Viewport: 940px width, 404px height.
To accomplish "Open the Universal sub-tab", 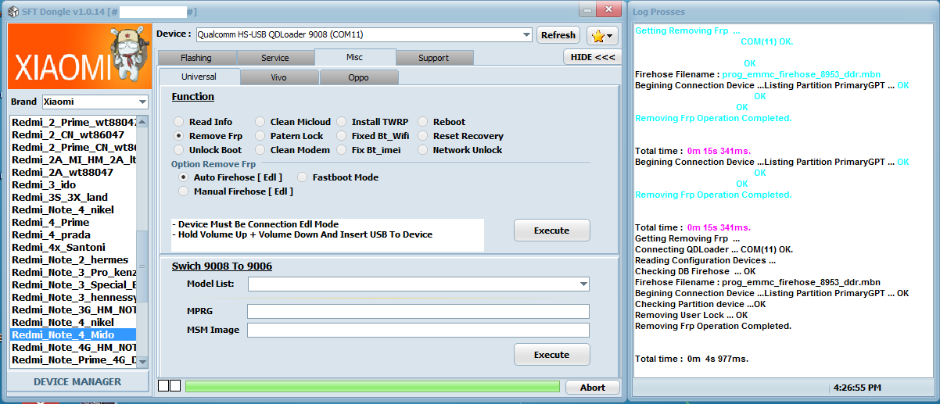I will tap(199, 77).
